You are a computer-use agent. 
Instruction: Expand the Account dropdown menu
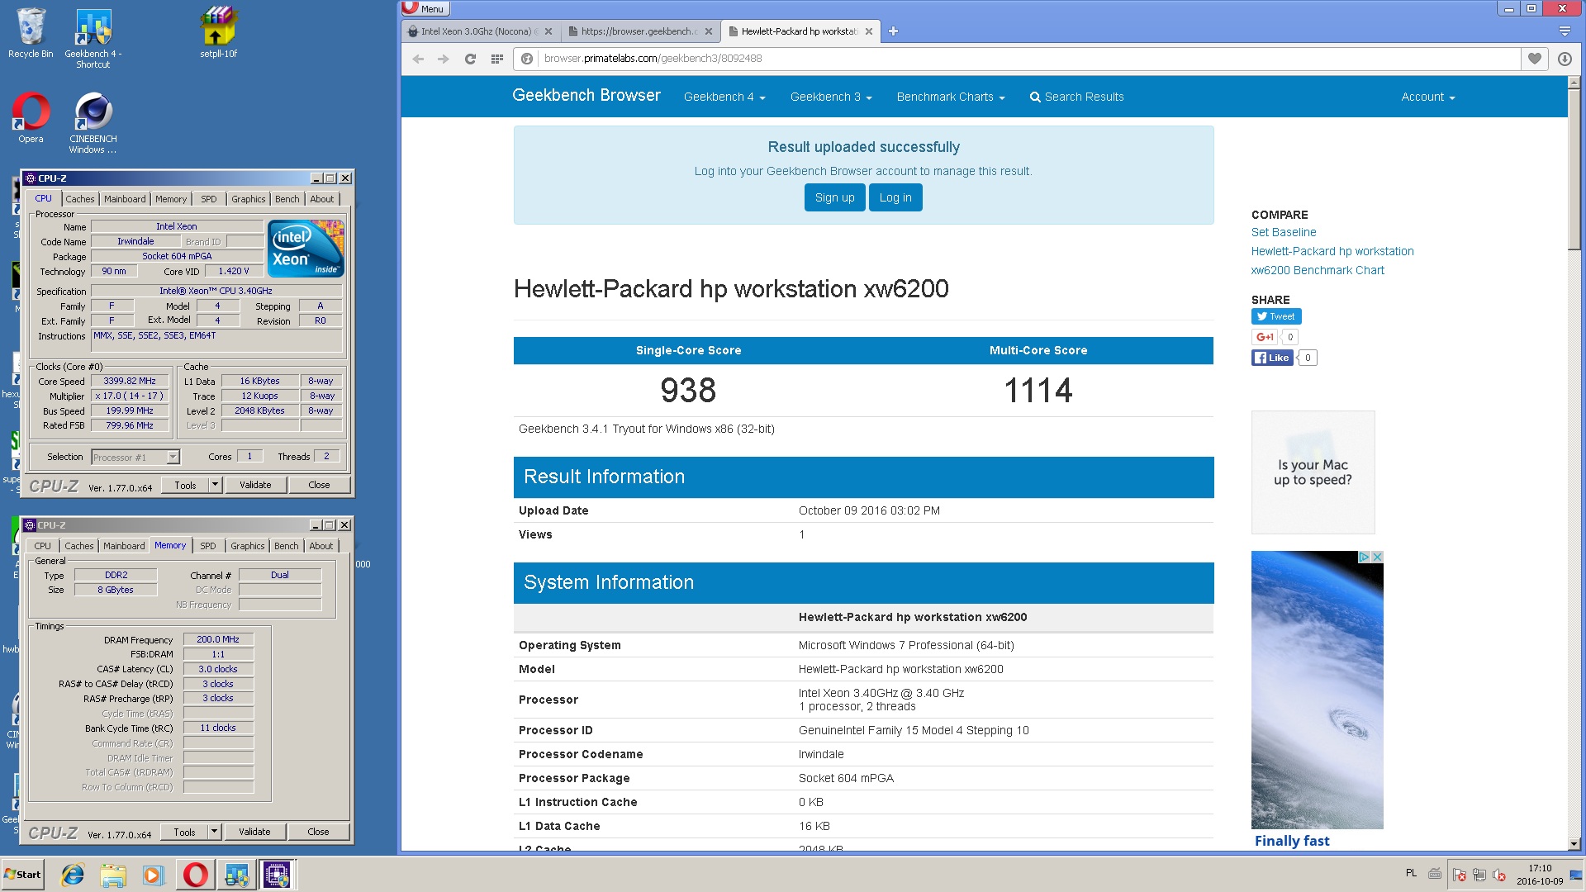pos(1427,97)
